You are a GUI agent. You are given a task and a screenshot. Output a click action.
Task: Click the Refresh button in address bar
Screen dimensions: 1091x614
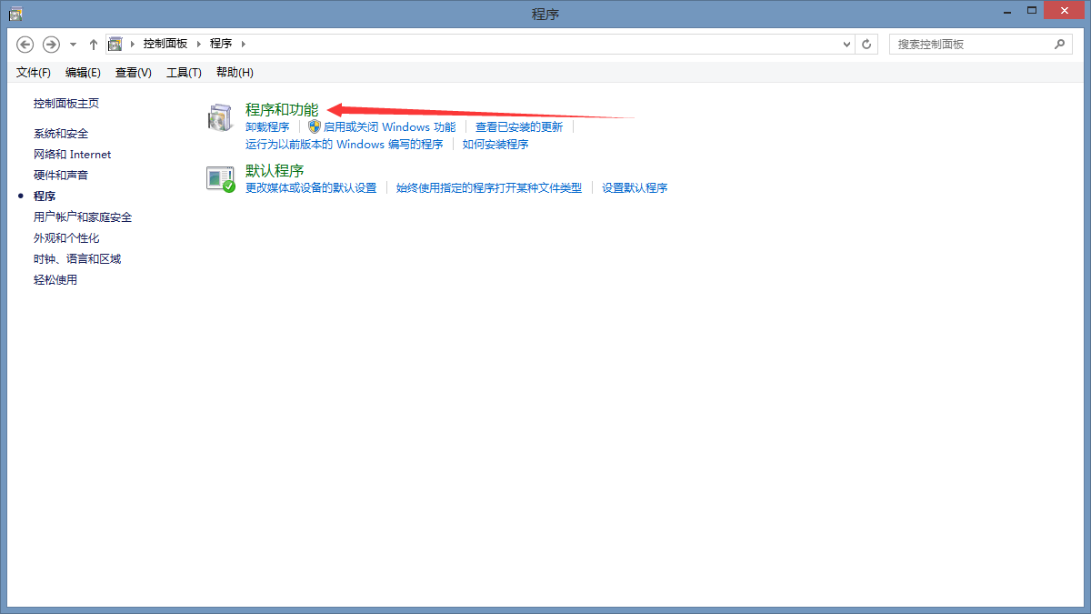click(x=867, y=44)
